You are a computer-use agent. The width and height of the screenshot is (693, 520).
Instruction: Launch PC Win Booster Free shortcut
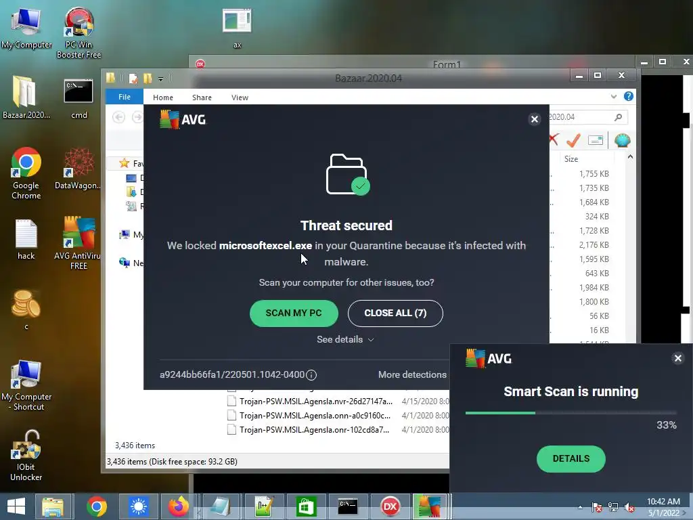pyautogui.click(x=79, y=33)
